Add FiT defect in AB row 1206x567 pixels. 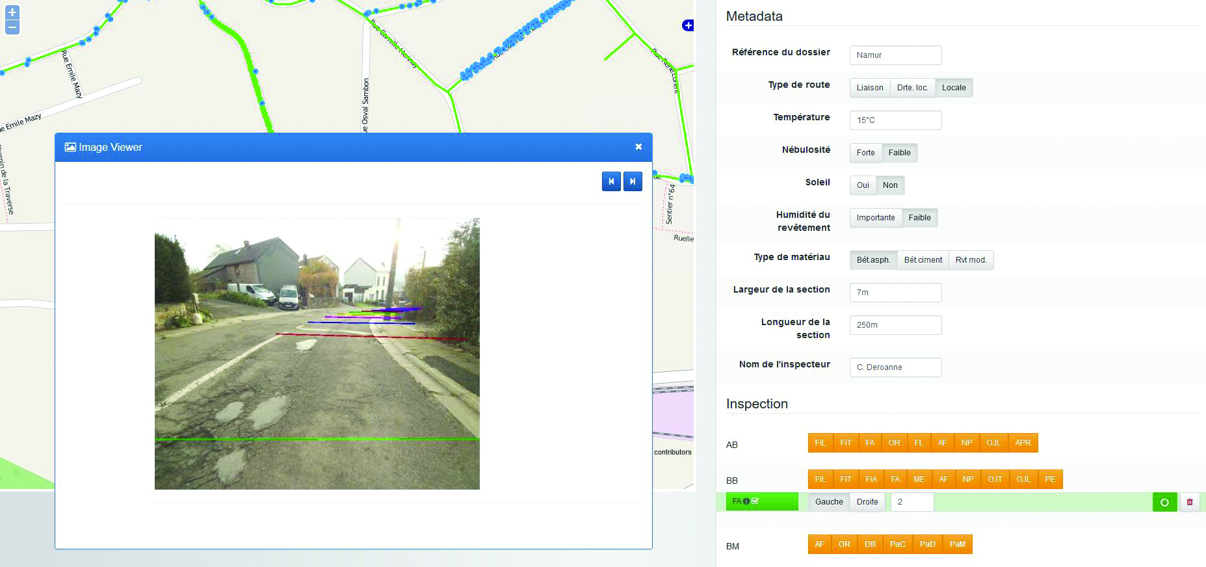click(x=846, y=443)
